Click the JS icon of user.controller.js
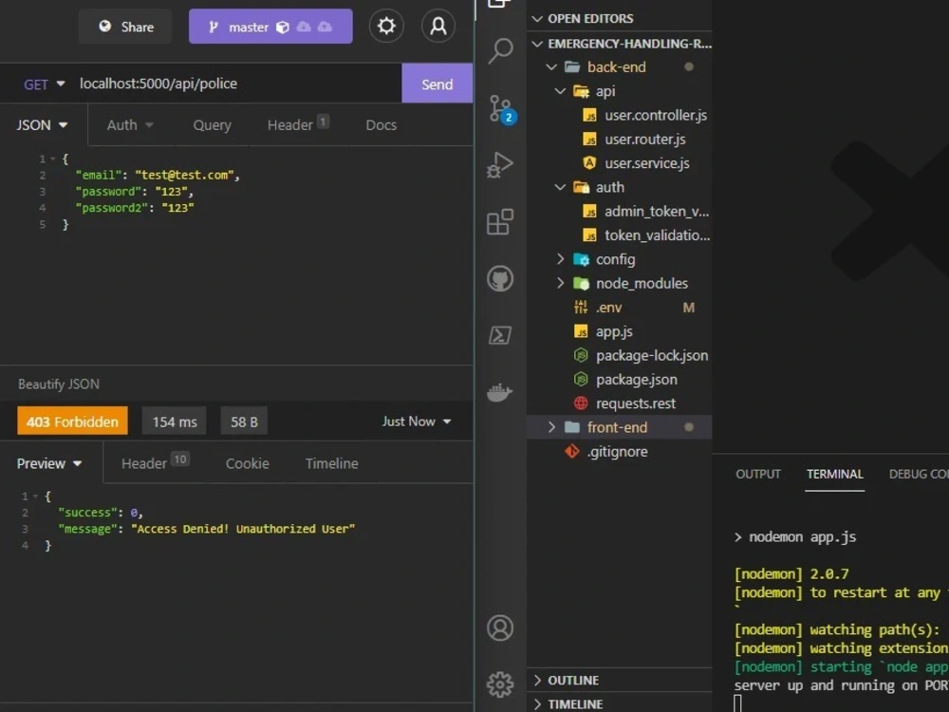The width and height of the screenshot is (949, 712). pyautogui.click(x=589, y=115)
